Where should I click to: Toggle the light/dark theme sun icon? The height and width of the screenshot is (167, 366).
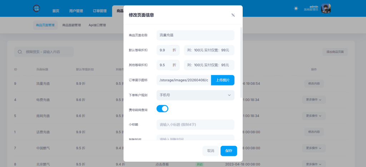296,9
